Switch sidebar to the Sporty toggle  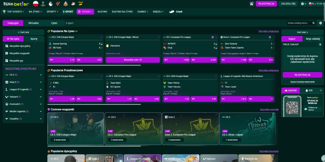34,39
